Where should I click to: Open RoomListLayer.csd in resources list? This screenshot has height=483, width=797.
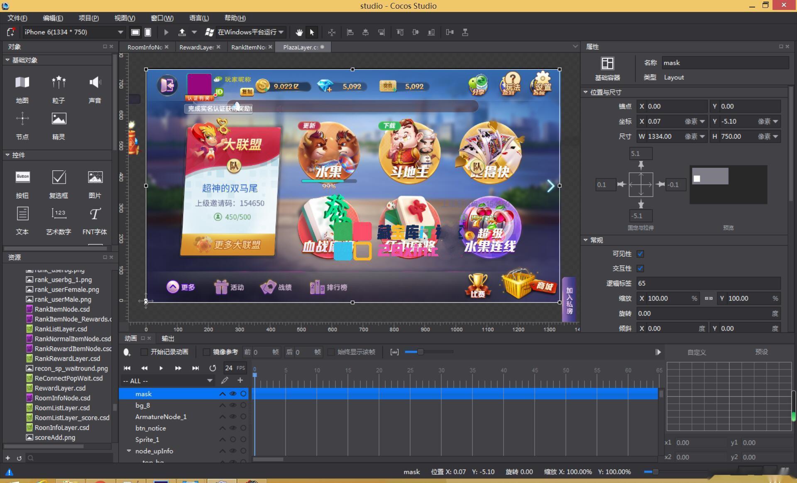click(x=62, y=408)
